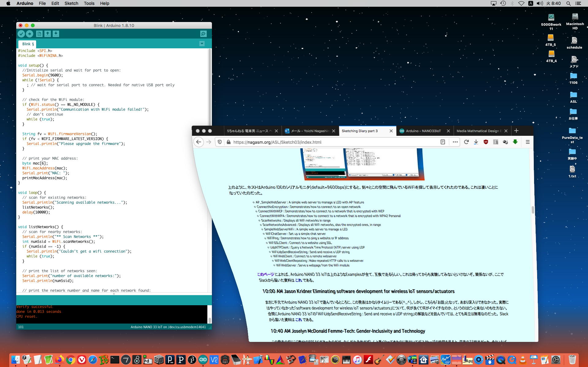Open the Sketch menu in menu bar
588x367 pixels.
71,3
